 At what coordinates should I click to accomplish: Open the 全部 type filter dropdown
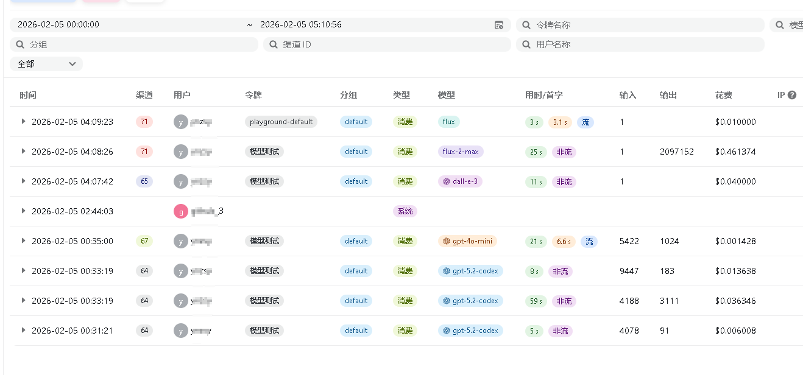pyautogui.click(x=46, y=64)
